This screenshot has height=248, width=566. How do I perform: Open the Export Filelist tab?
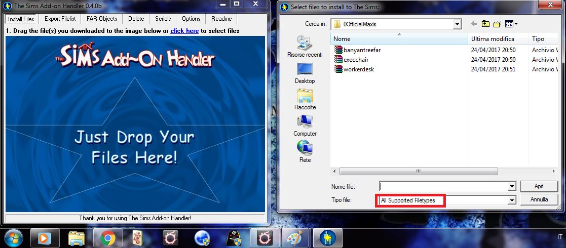(x=60, y=19)
